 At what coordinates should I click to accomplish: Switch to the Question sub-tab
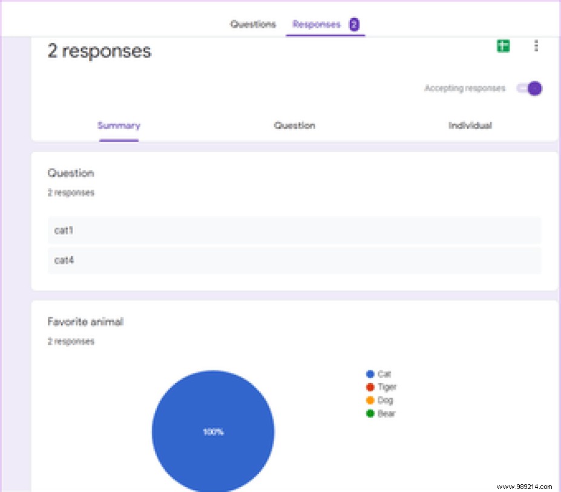pyautogui.click(x=295, y=125)
